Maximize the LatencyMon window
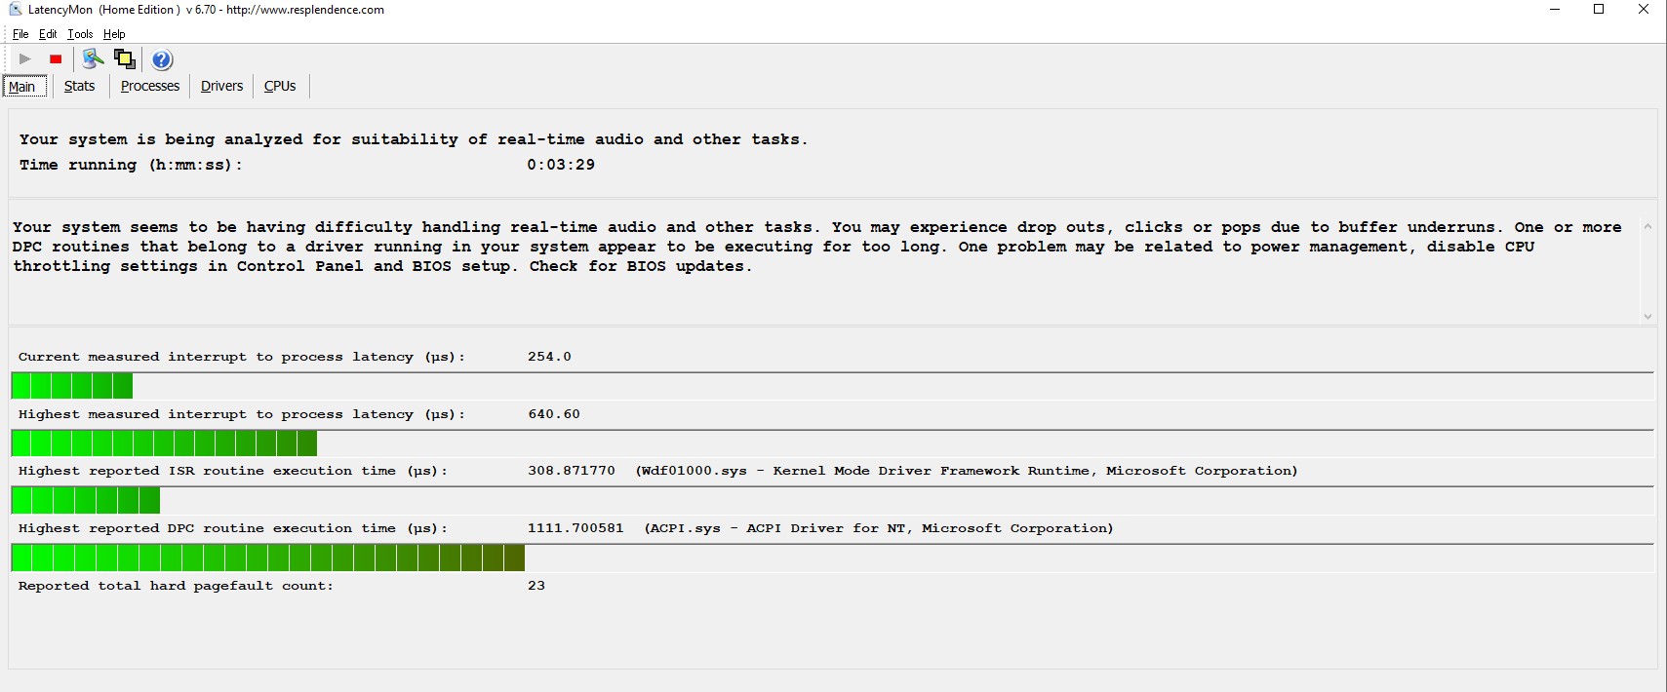This screenshot has width=1667, height=692. point(1599,10)
